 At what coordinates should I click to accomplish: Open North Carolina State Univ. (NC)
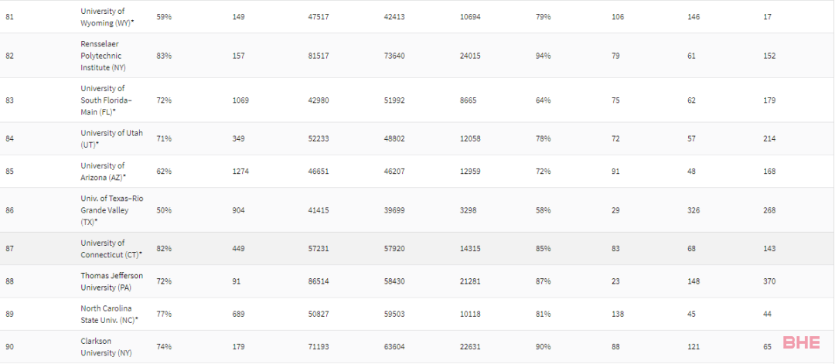coord(109,314)
